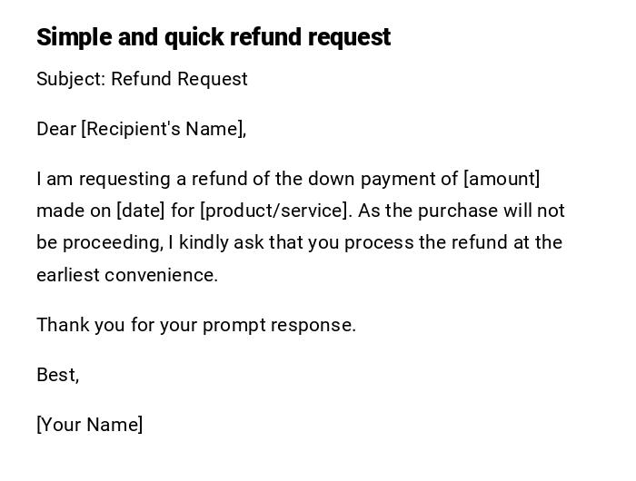Click the word "Subject:" label

pyautogui.click(x=71, y=79)
